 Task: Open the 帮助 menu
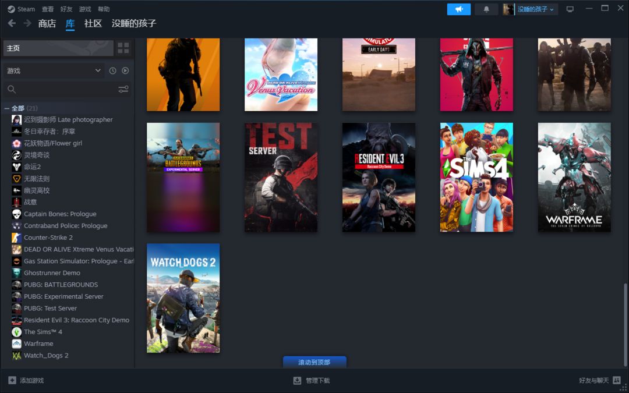pos(104,9)
